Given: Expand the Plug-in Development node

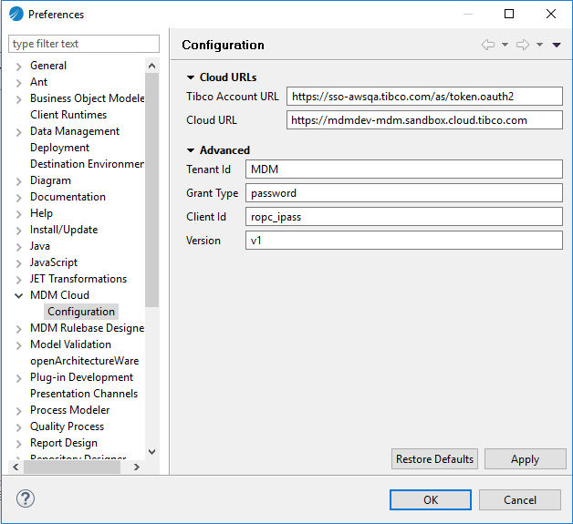Looking at the screenshot, I should click(18, 378).
